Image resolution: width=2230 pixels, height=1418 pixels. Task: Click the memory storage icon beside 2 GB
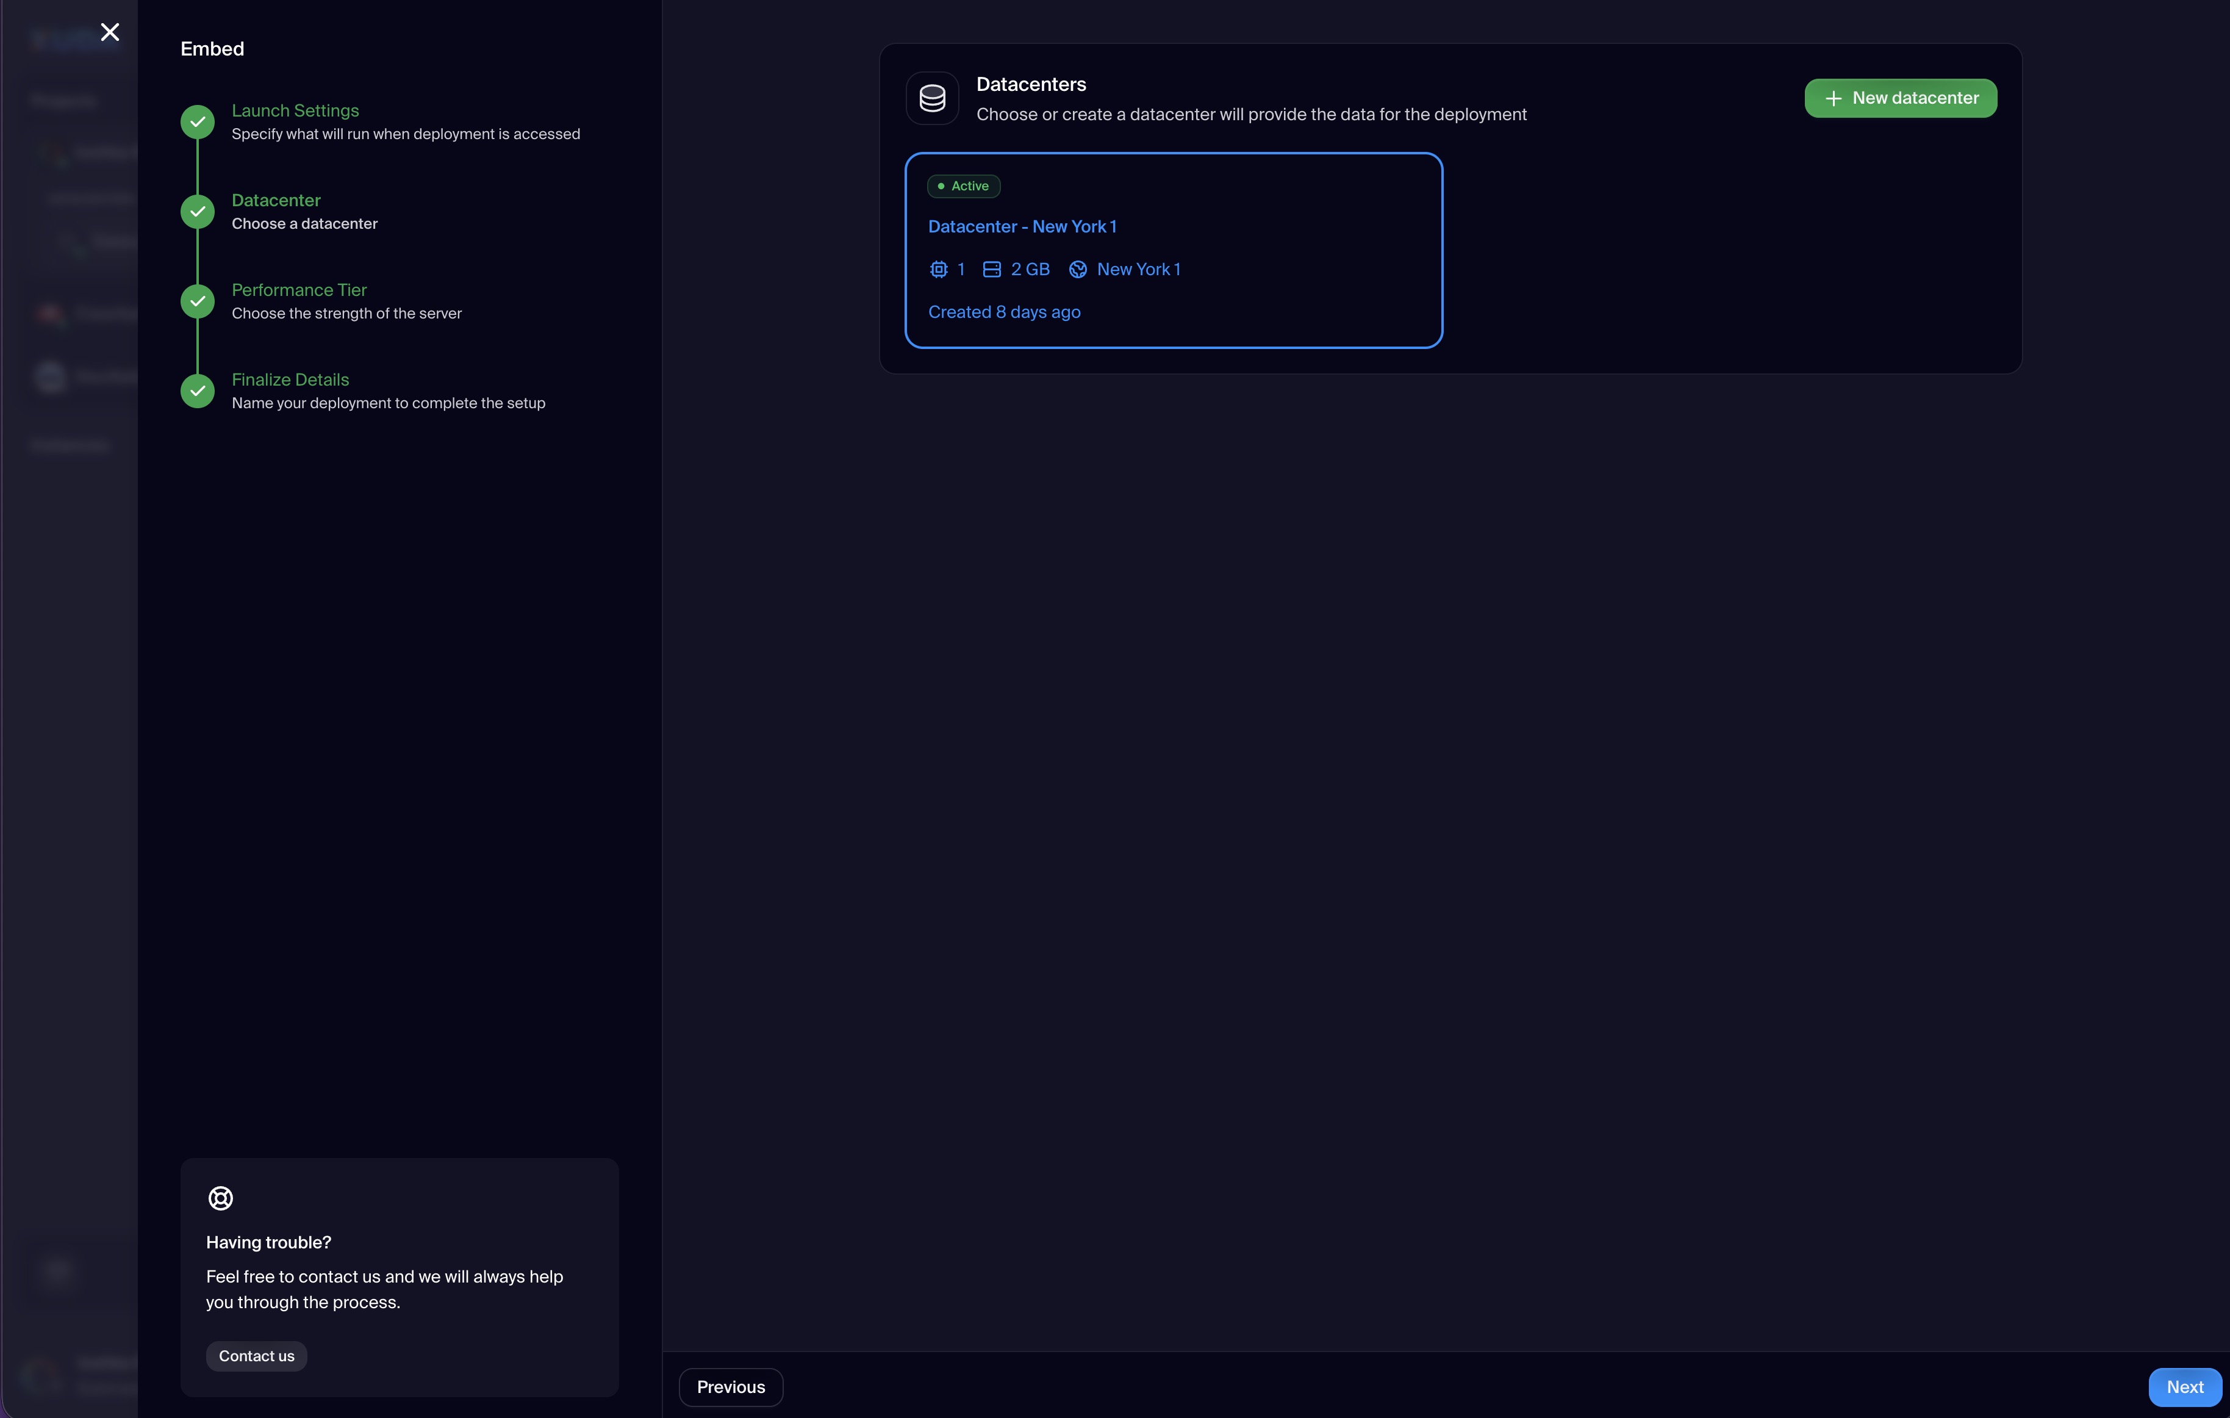pos(991,270)
